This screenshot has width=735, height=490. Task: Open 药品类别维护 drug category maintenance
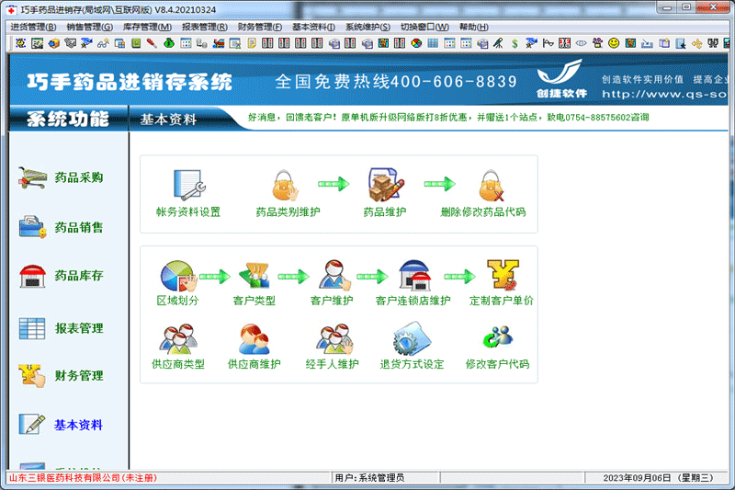(286, 186)
